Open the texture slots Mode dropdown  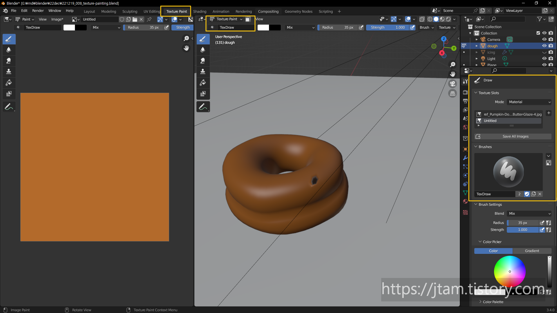(x=529, y=102)
